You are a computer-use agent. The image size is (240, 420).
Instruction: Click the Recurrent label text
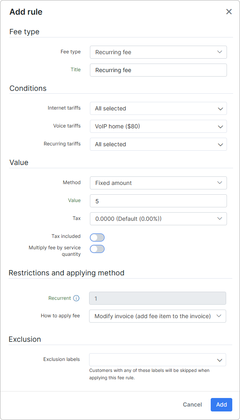point(60,298)
